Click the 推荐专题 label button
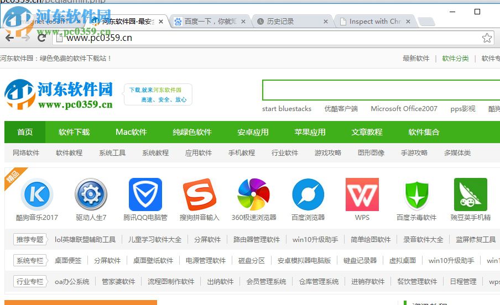 [30, 239]
